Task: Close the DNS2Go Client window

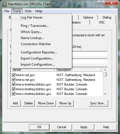Action: pos(111,3)
